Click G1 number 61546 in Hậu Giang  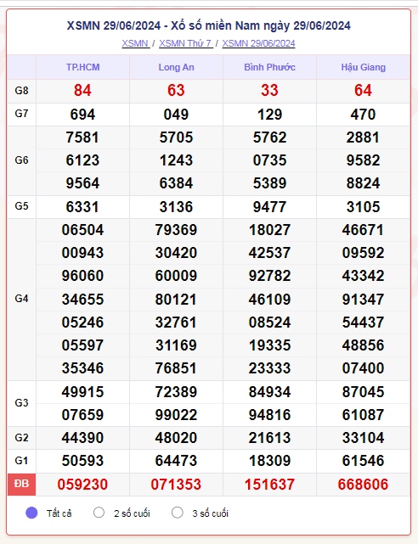[x=363, y=461]
